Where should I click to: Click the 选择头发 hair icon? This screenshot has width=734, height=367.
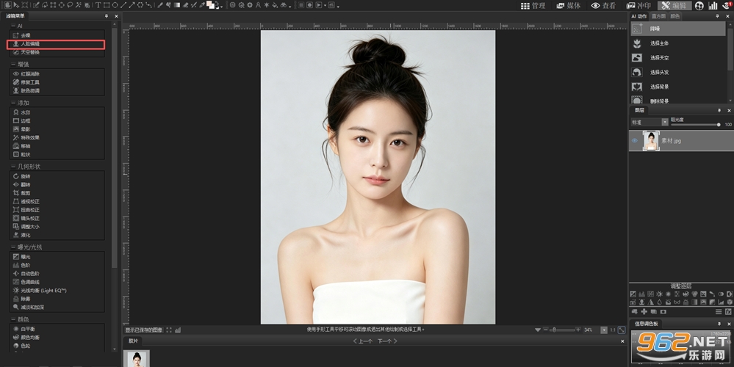pos(636,72)
